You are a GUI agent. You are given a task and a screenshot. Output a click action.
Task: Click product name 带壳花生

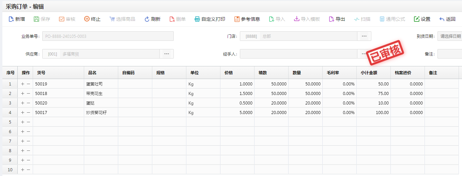[94, 93]
